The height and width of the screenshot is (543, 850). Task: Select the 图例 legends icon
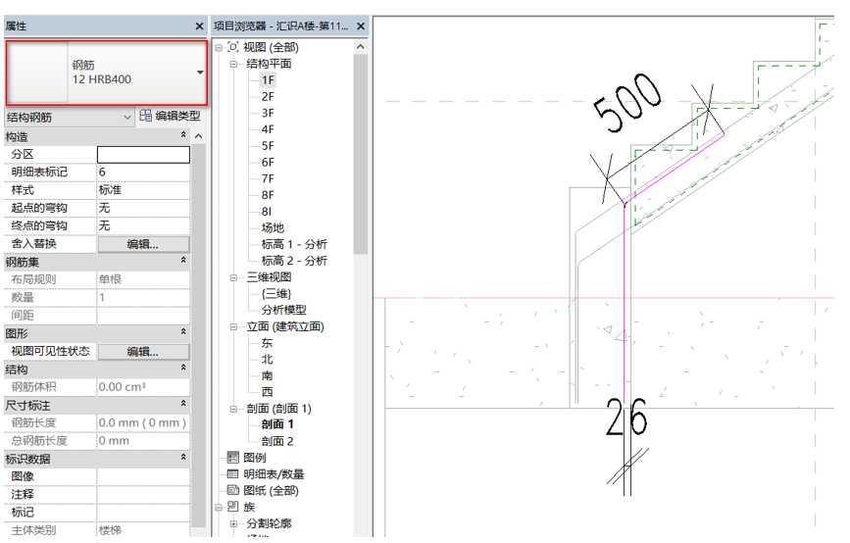tap(233, 458)
